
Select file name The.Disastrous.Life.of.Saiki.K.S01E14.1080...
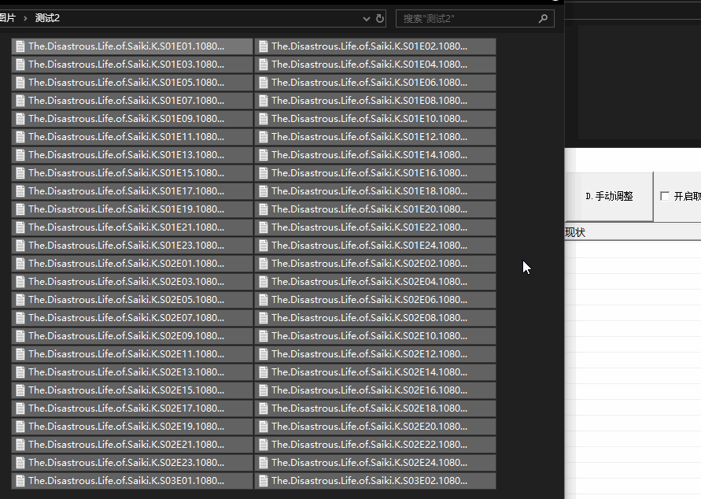(x=369, y=155)
